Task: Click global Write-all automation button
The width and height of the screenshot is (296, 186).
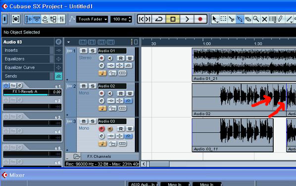Action: [110, 42]
